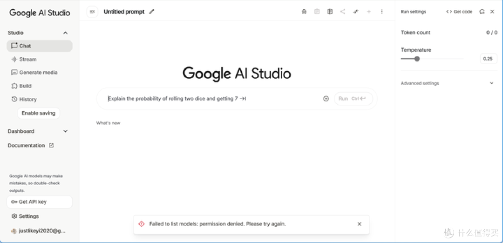Screen dimensions: 503x243
Task: Click the sparkle compare icon in toolbar
Action: (356, 12)
